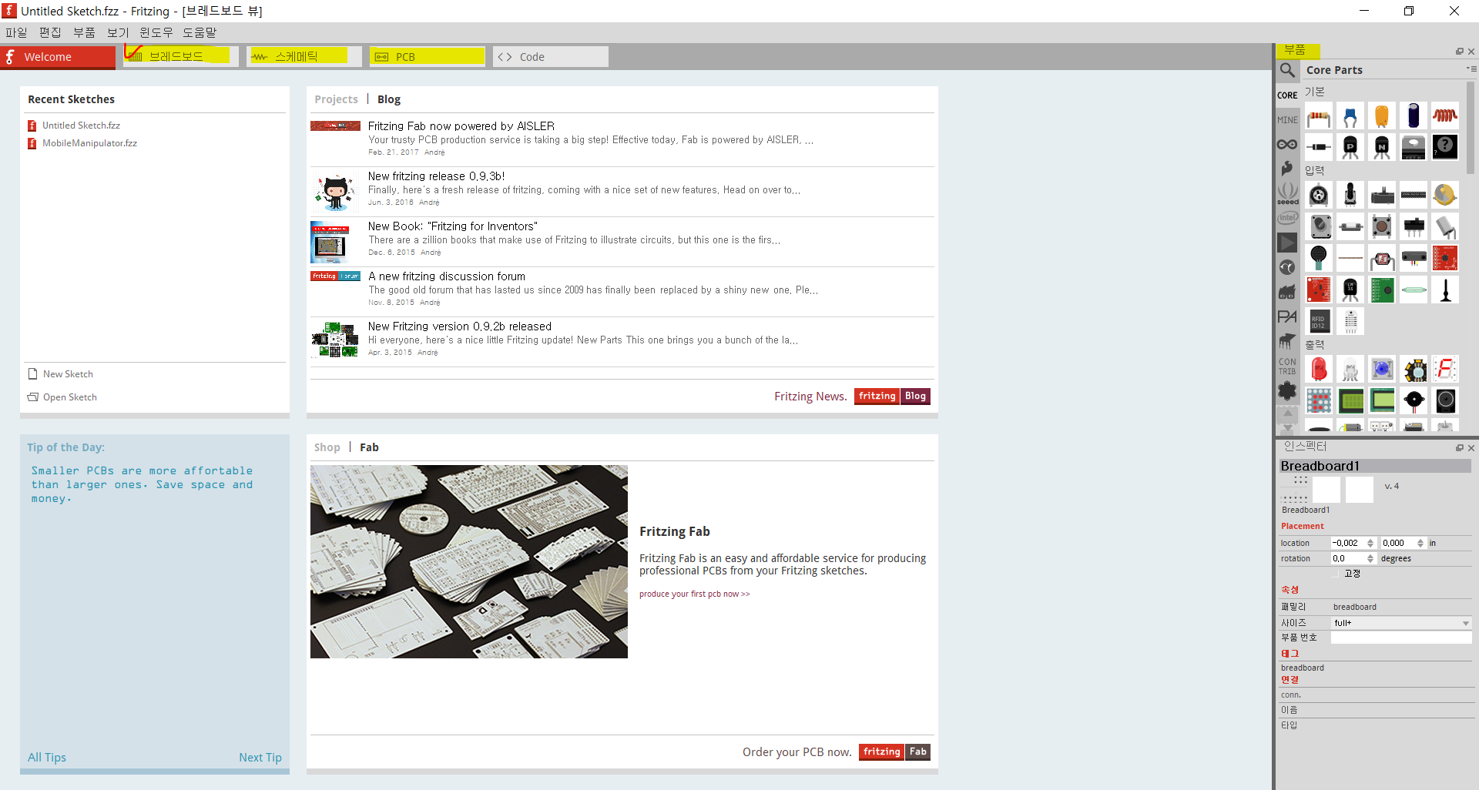Screen dimensions: 1479x790
Task: Open recent sketch Untitled Sketch.fzz
Action: 81,126
